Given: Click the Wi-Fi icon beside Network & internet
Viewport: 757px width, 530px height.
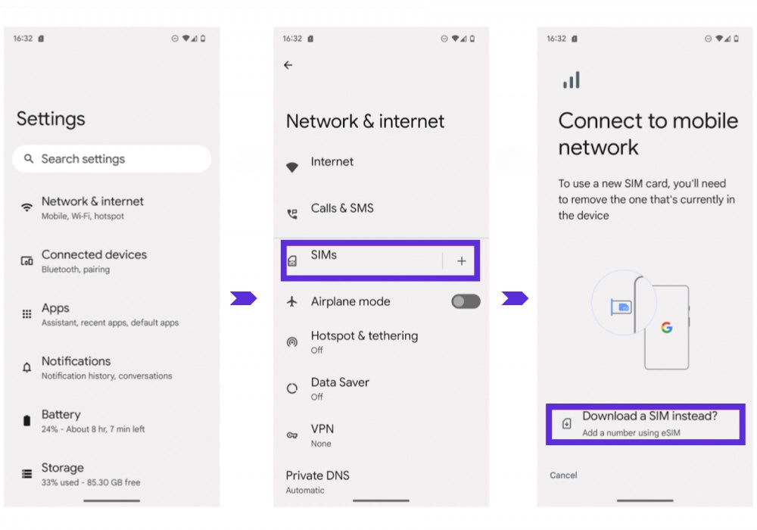Looking at the screenshot, I should click(x=27, y=208).
